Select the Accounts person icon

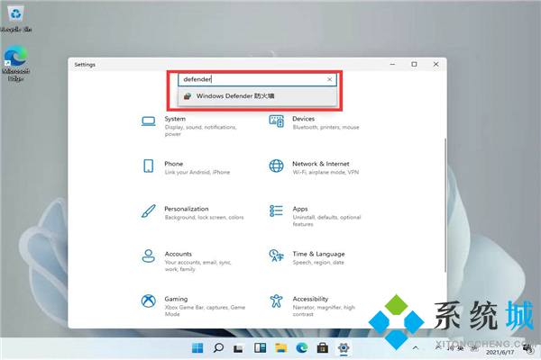tap(149, 256)
